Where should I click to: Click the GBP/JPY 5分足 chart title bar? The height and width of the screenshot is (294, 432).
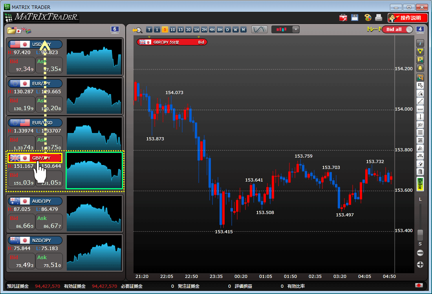(172, 42)
